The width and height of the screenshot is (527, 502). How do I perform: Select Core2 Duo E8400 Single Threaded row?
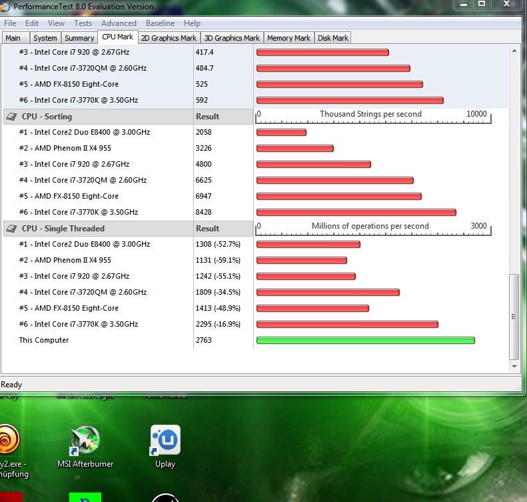tap(255, 244)
